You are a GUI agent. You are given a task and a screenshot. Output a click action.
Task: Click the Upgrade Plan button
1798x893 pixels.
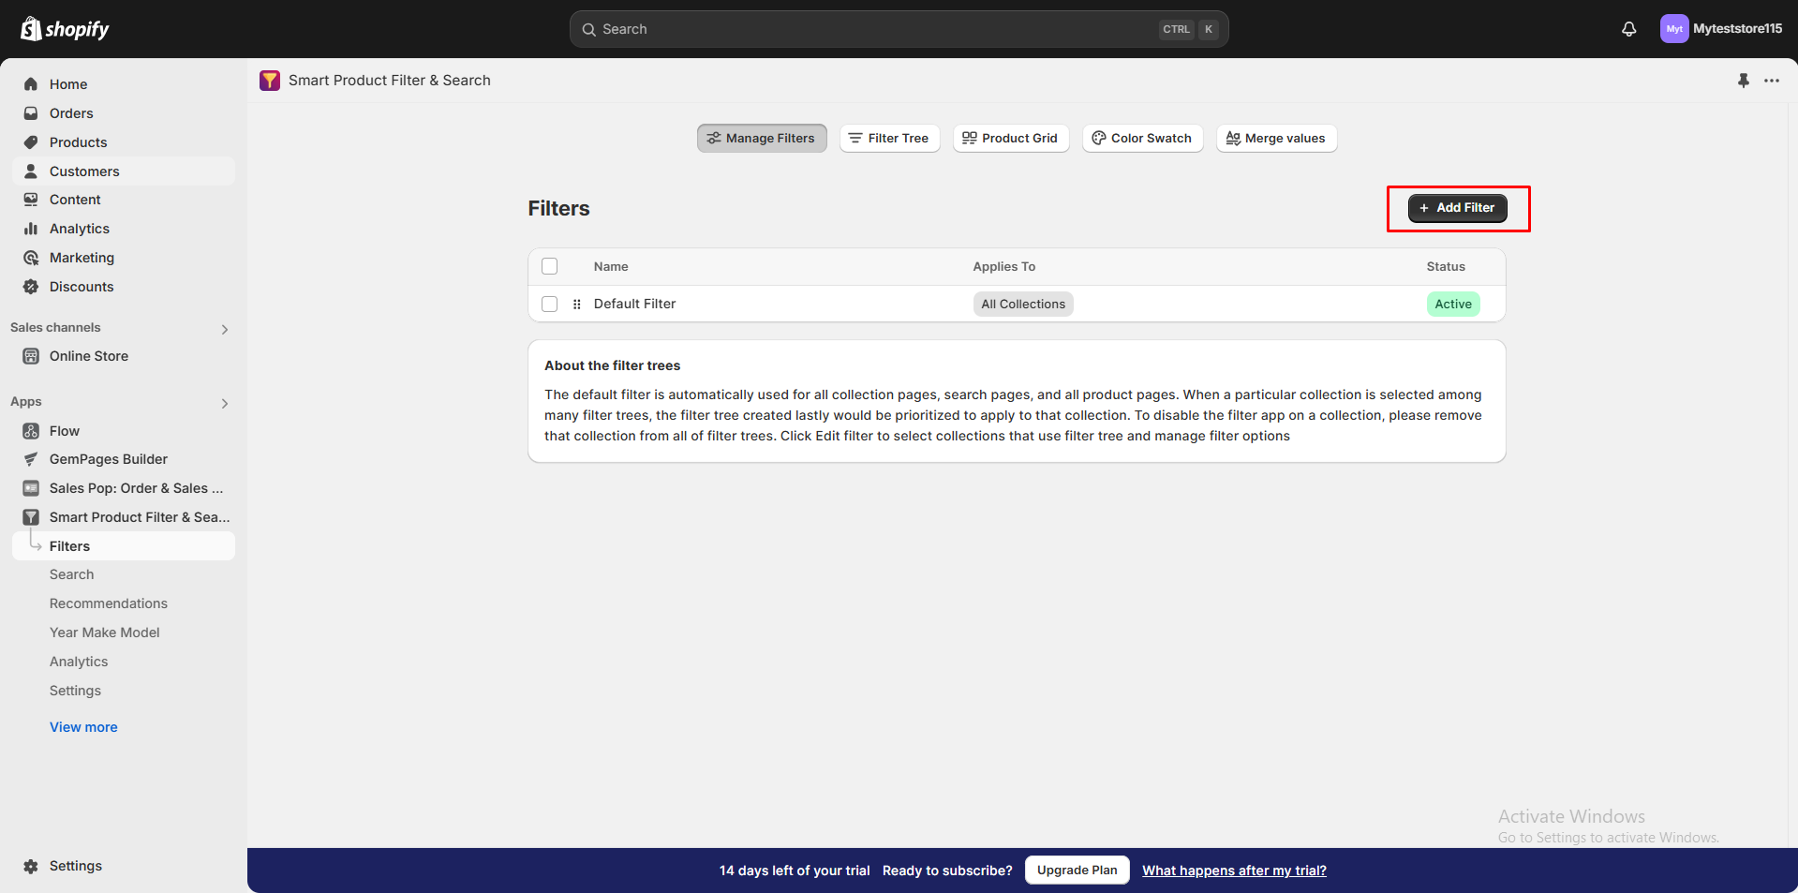tap(1077, 870)
